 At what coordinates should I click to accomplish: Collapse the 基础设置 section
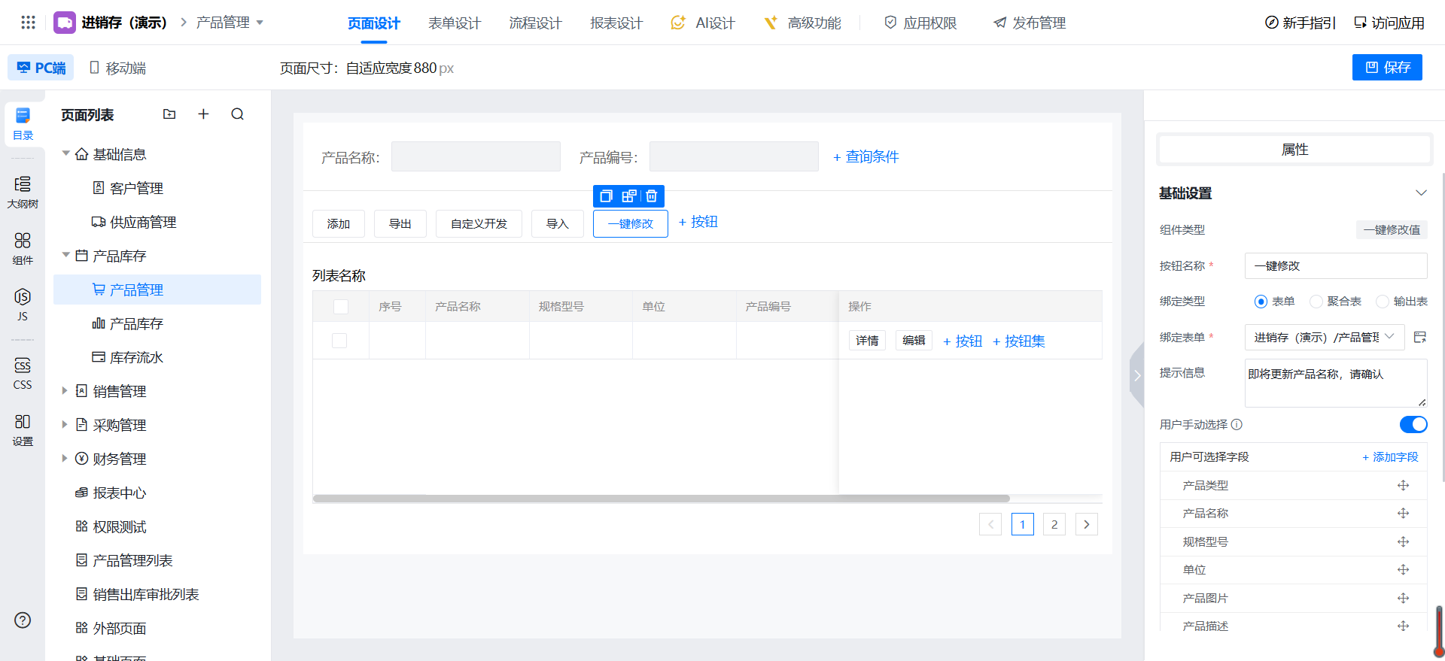tap(1421, 193)
